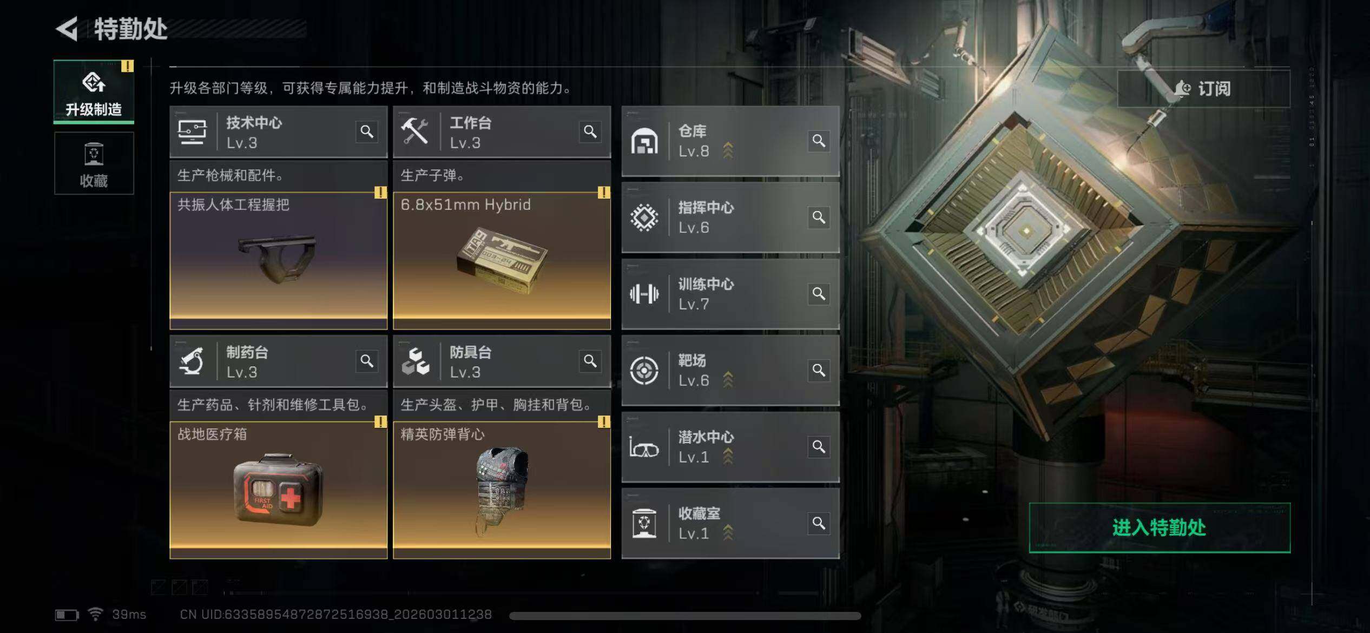
Task: Go back using the arrow beside 特勤处
Action: [67, 29]
